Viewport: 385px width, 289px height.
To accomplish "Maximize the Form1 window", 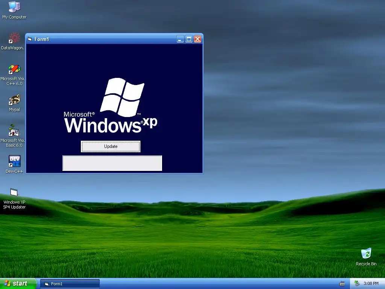I will [x=189, y=39].
